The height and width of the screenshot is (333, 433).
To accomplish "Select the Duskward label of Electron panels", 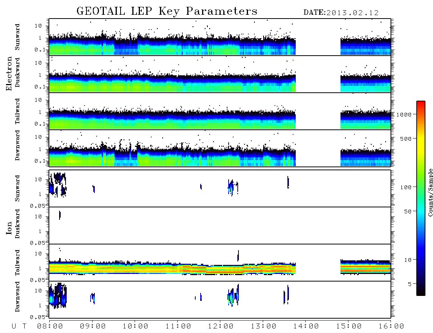I will [x=17, y=72].
